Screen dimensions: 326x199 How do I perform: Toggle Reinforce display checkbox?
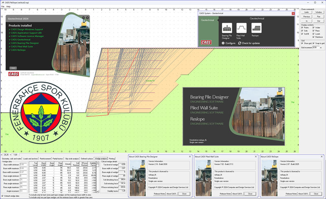click(313, 37)
